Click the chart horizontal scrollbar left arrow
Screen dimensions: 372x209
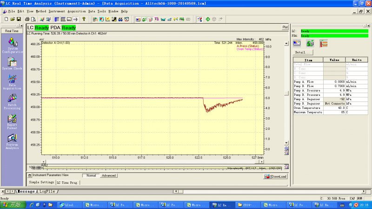pos(44,162)
